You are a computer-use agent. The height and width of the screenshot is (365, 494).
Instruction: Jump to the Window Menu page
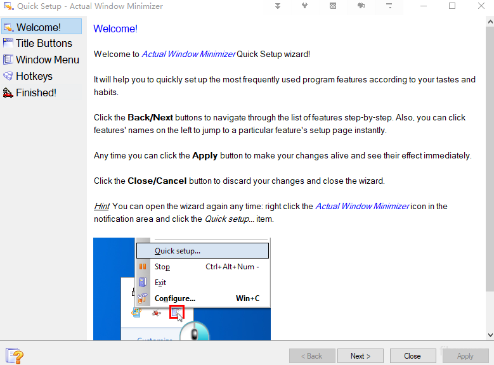pos(47,60)
